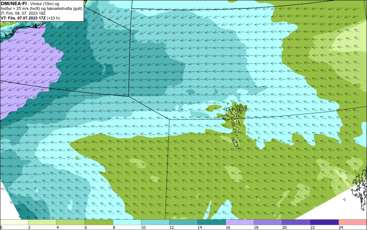
Task: Click the legend scale label "20"
Action: tap(284, 227)
